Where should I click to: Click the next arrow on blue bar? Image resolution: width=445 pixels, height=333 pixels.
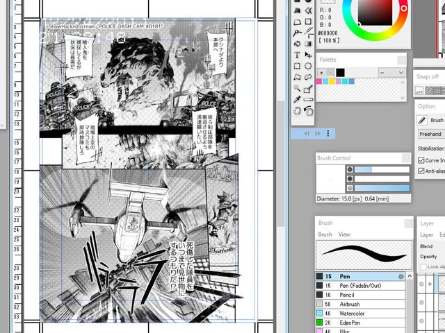click(x=318, y=134)
